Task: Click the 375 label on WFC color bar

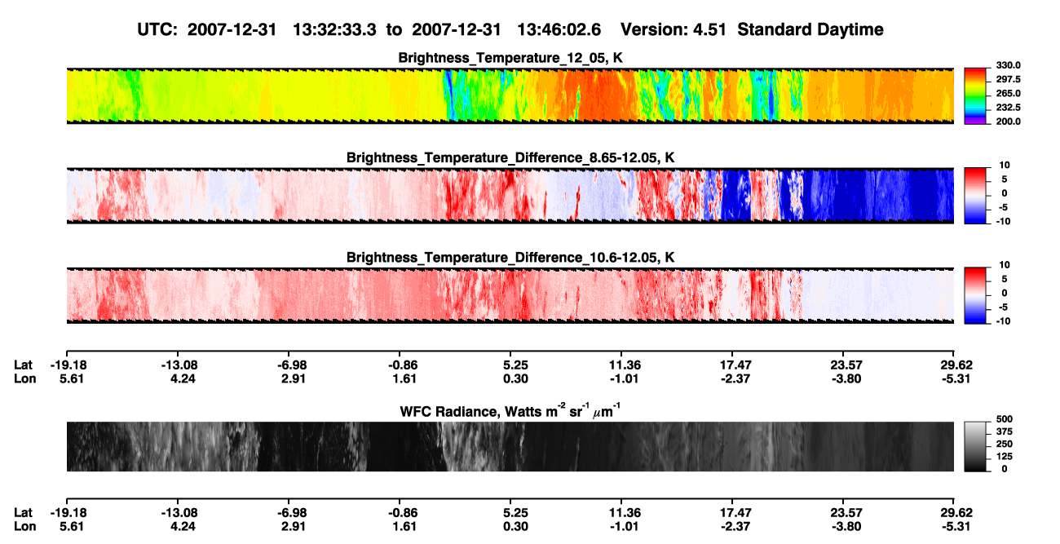Action: pos(1004,431)
